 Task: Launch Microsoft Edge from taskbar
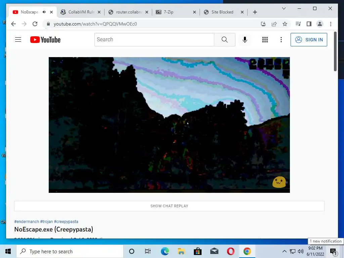click(165, 251)
